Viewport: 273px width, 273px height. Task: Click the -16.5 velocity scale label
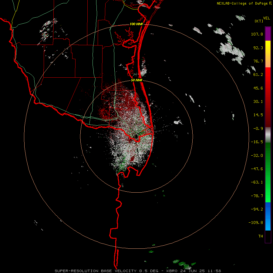pyautogui.click(x=257, y=142)
